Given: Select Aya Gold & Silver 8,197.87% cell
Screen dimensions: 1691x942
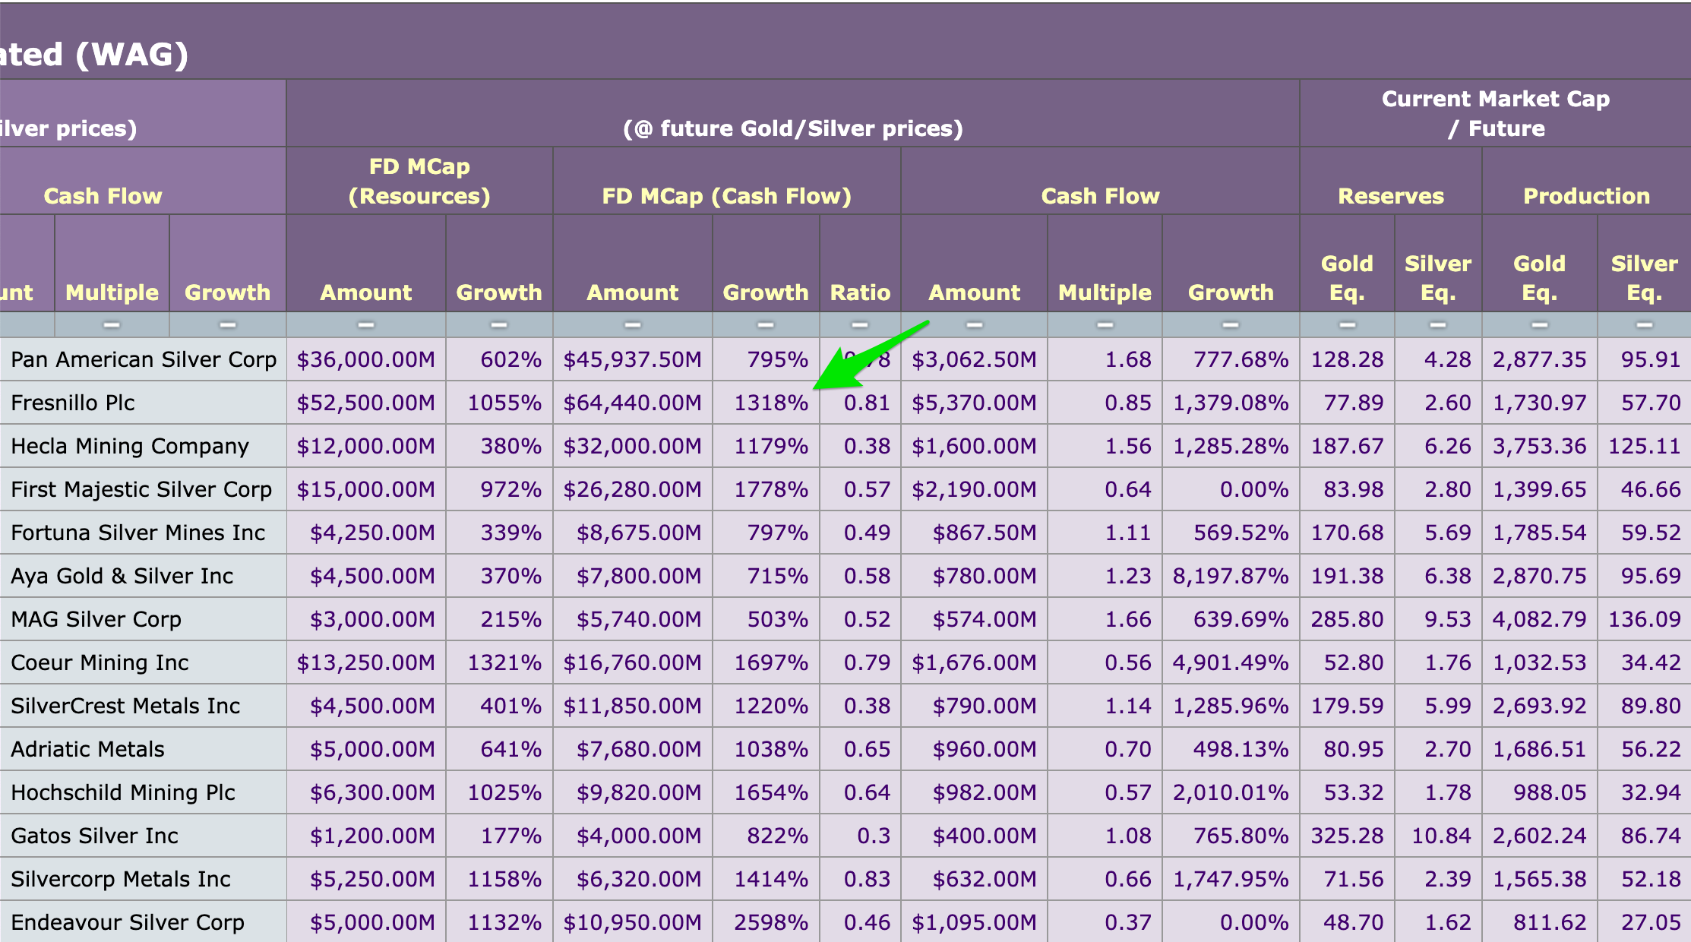Looking at the screenshot, I should click(x=1230, y=576).
